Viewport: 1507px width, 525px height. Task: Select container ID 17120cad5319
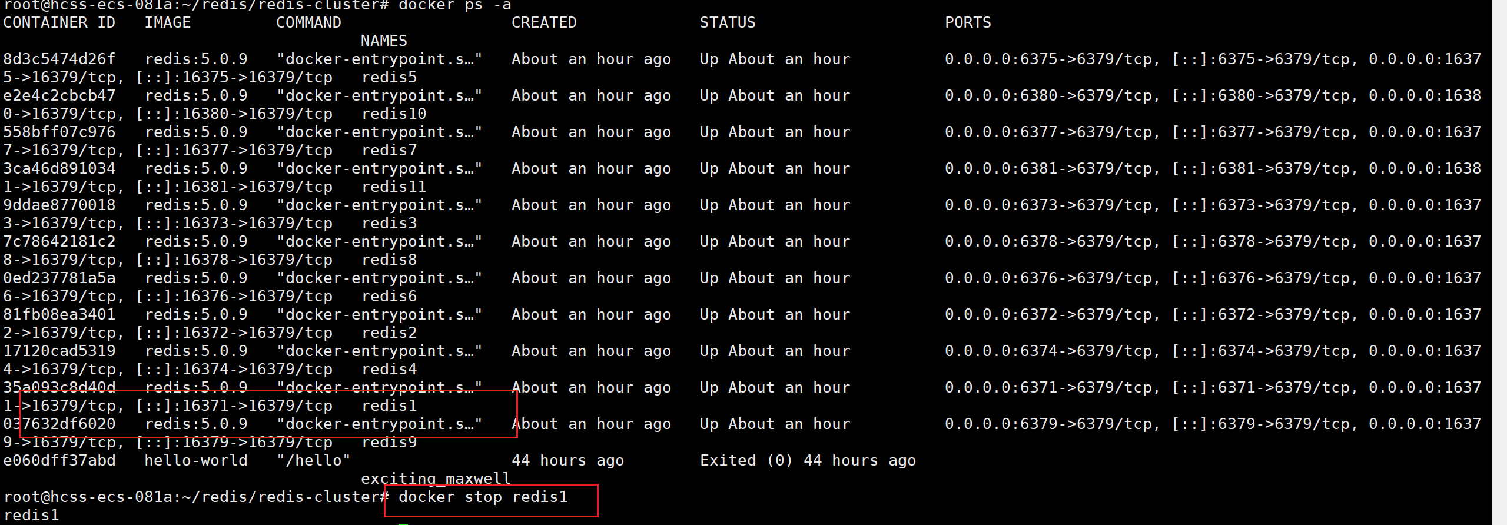(x=59, y=351)
